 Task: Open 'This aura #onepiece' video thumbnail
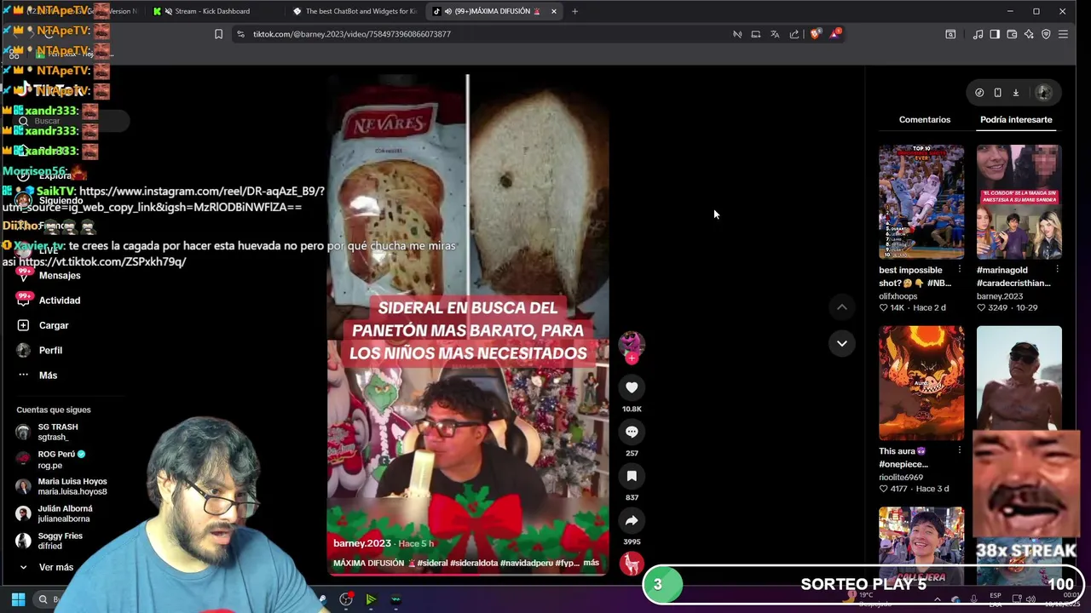921,382
